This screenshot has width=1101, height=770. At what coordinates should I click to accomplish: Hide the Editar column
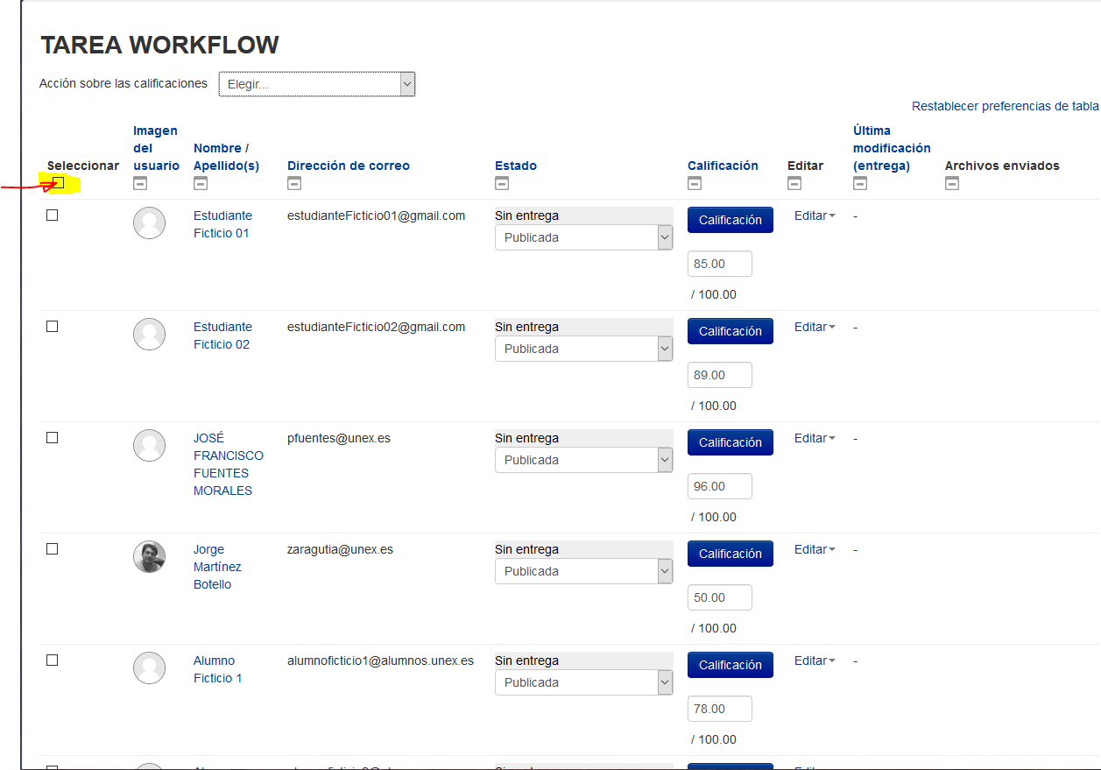(x=794, y=184)
